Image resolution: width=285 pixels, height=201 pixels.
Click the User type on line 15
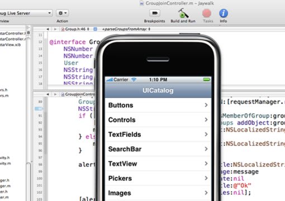(x=71, y=63)
